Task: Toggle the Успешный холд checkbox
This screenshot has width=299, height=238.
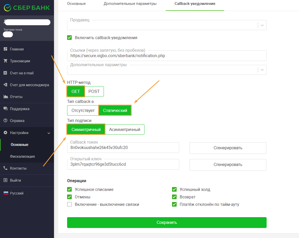Action: pyautogui.click(x=174, y=189)
